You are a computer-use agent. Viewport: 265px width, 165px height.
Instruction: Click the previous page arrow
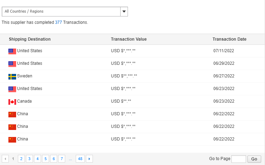(5, 159)
